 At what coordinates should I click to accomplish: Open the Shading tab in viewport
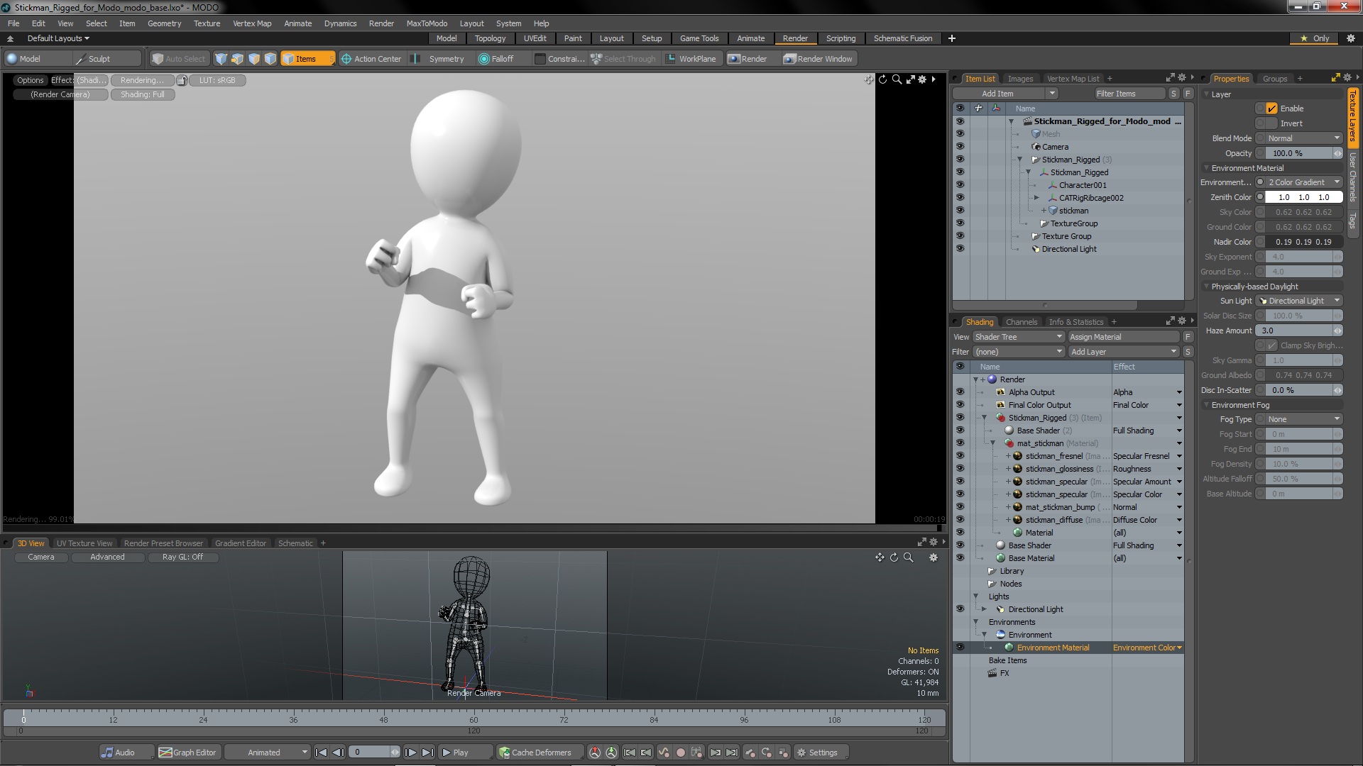coord(979,322)
